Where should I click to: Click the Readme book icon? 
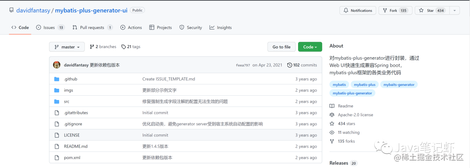(332, 106)
